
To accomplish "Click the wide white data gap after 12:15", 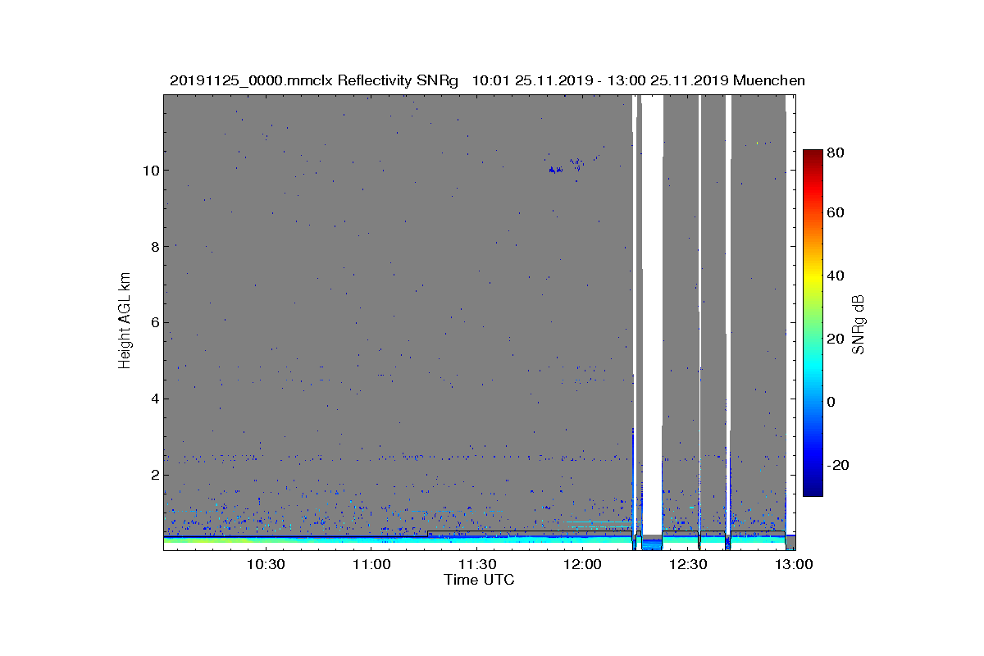I will pyautogui.click(x=652, y=316).
